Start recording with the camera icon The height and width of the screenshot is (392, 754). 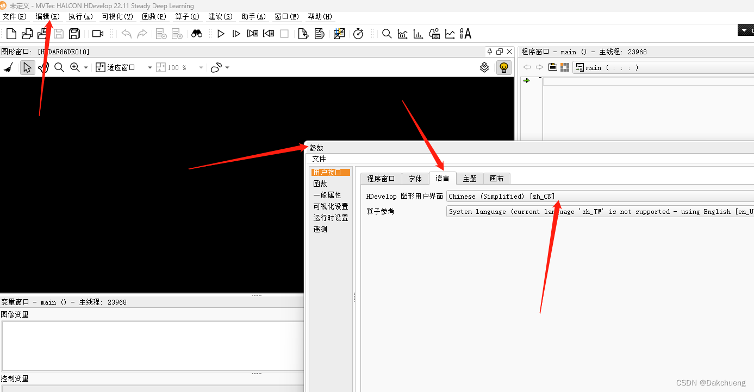point(98,33)
